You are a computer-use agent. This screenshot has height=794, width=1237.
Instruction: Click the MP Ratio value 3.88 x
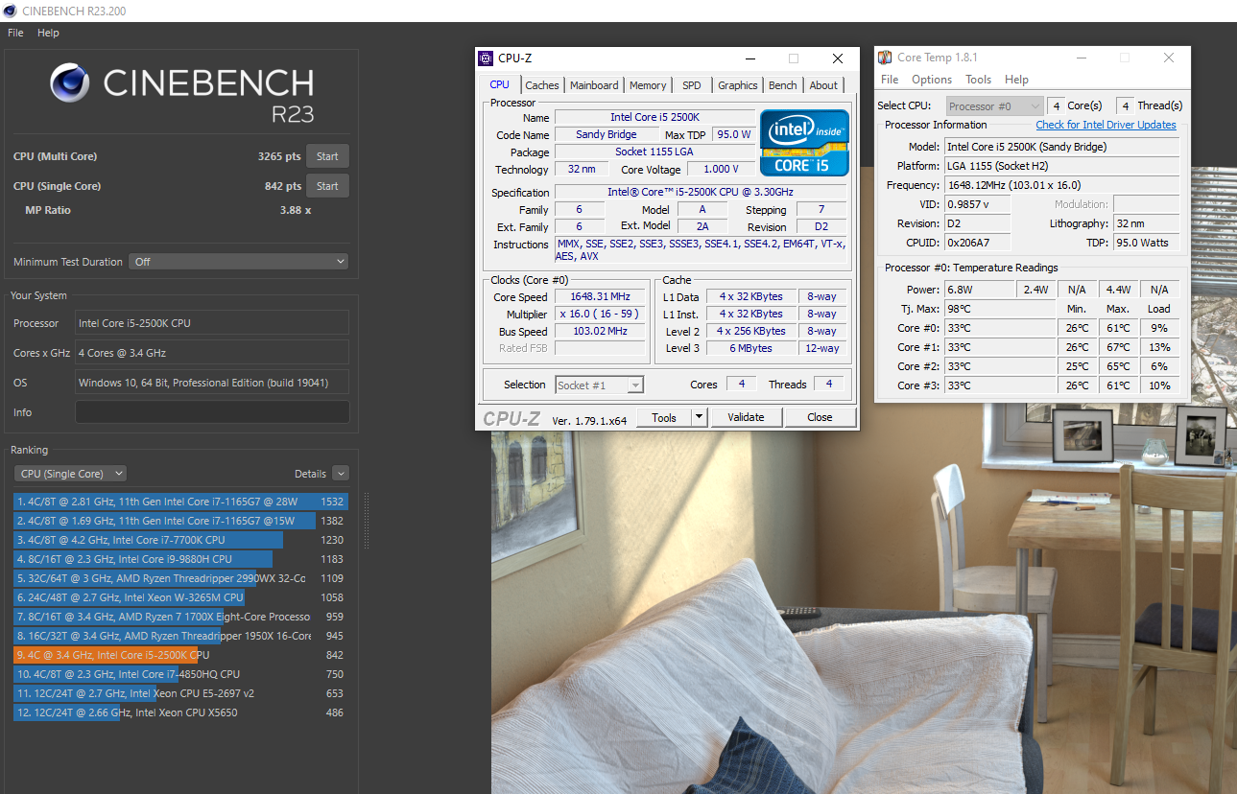[296, 210]
